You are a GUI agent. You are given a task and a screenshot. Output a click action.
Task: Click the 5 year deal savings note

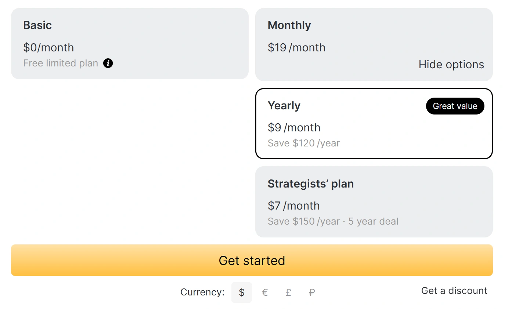pyautogui.click(x=373, y=222)
